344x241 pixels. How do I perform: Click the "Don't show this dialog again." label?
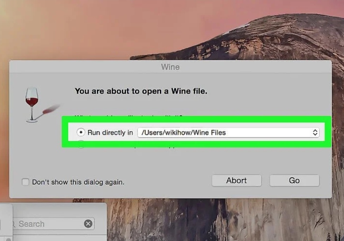click(x=78, y=182)
